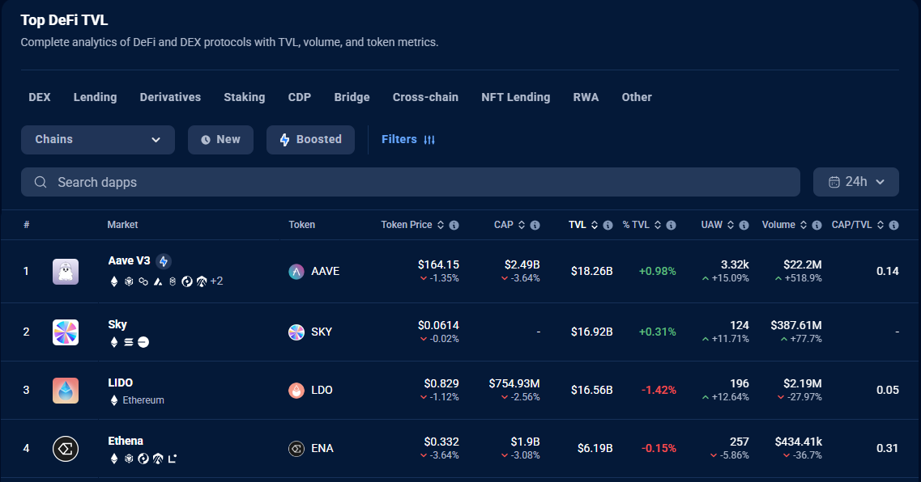Click the SKY token icon
The image size is (921, 482).
(x=296, y=332)
